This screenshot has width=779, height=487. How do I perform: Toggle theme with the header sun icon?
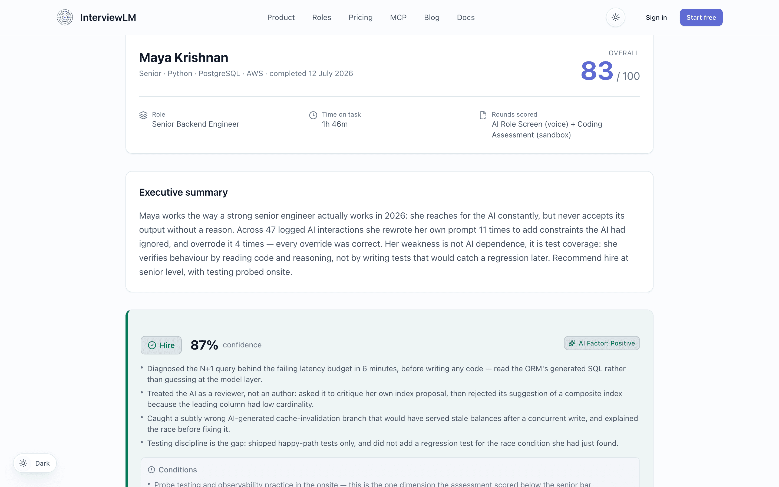coord(615,17)
